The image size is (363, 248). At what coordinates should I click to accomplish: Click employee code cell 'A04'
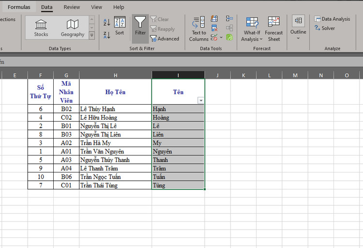(66, 168)
